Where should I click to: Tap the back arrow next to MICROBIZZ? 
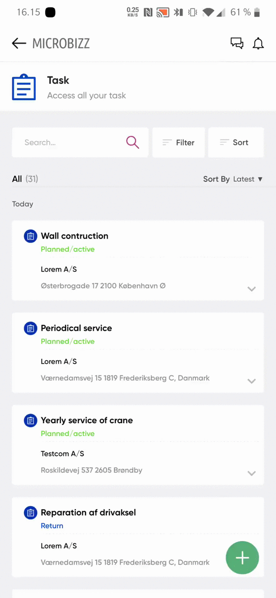click(x=19, y=43)
